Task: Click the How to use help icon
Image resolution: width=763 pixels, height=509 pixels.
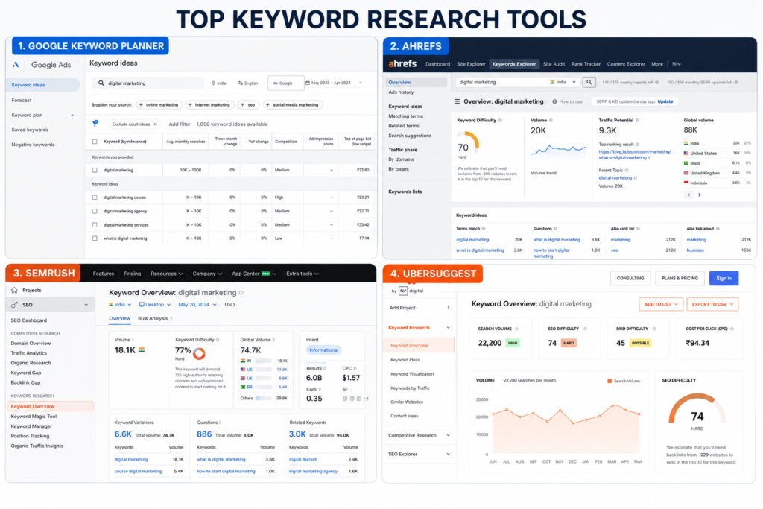Action: (554, 101)
